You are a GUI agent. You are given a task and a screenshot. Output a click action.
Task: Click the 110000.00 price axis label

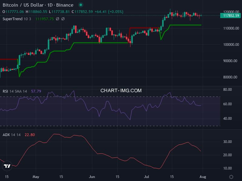tap(231, 28)
